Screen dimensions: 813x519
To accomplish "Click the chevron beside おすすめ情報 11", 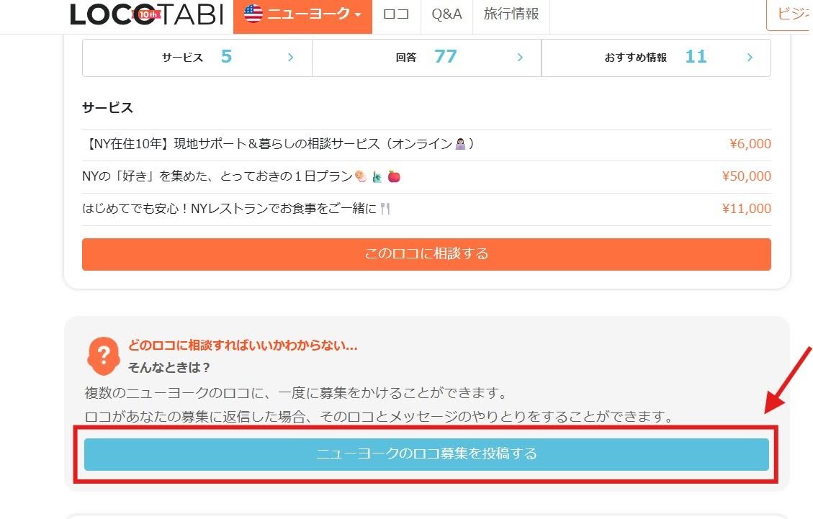I will [750, 58].
